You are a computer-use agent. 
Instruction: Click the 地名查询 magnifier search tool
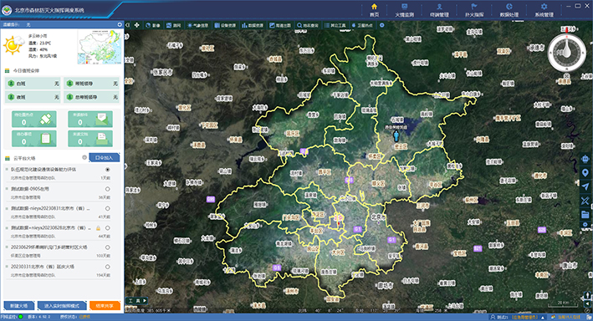click(308, 25)
